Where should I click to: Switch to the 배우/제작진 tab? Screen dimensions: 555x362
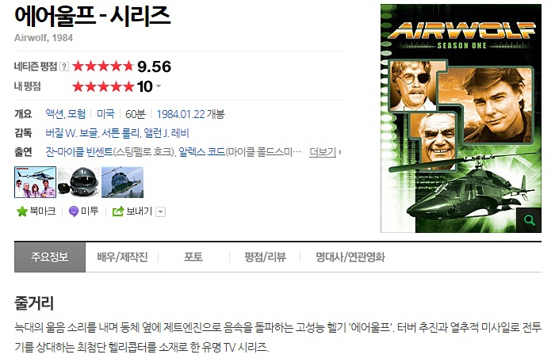click(x=122, y=257)
